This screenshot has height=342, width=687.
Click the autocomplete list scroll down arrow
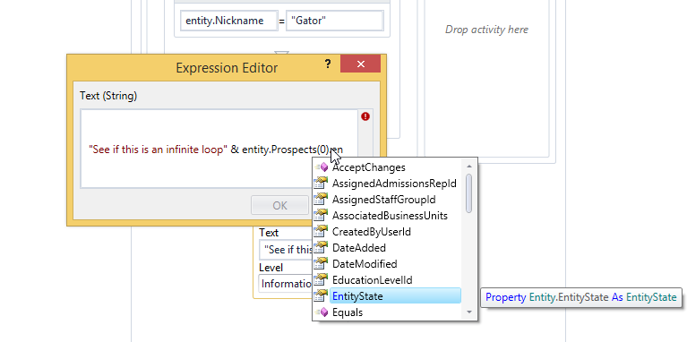(469, 312)
